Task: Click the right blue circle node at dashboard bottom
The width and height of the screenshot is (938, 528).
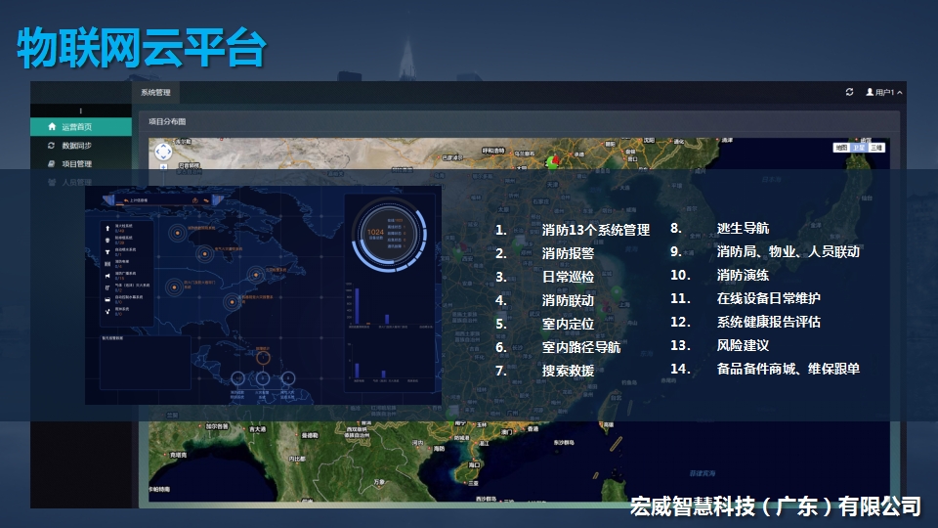Action: coord(288,378)
